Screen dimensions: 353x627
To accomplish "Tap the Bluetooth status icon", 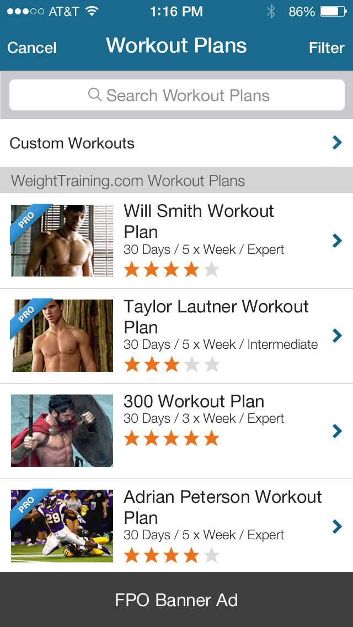I will 271,12.
